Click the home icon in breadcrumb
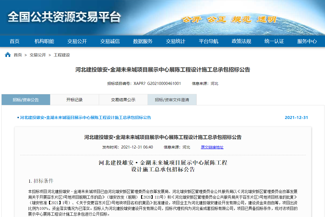Image resolution: width=325 pixels, height=217 pixels. [x=8, y=55]
